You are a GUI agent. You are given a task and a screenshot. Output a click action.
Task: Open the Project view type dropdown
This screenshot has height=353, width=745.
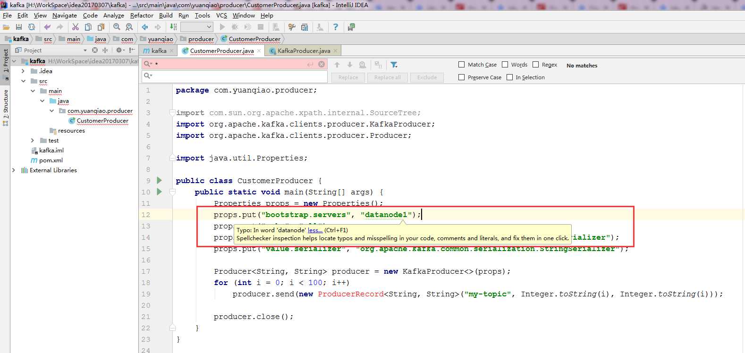(85, 50)
